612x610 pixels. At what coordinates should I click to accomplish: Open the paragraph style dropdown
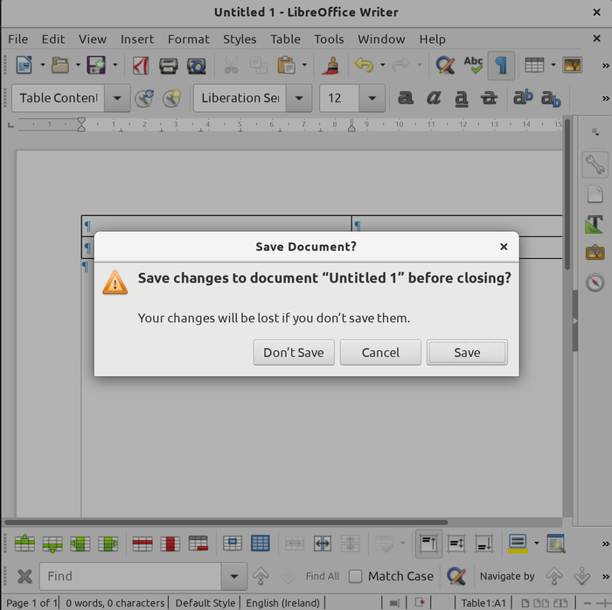pos(117,98)
